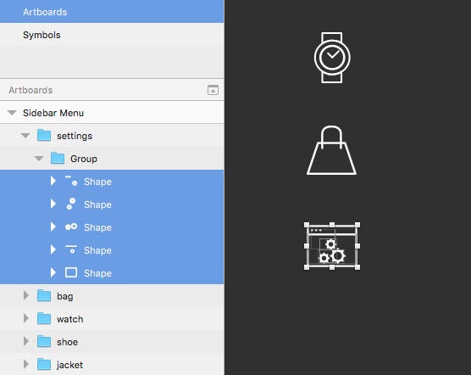Click the bag folder icon
Image resolution: width=471 pixels, height=375 pixels.
pos(44,295)
